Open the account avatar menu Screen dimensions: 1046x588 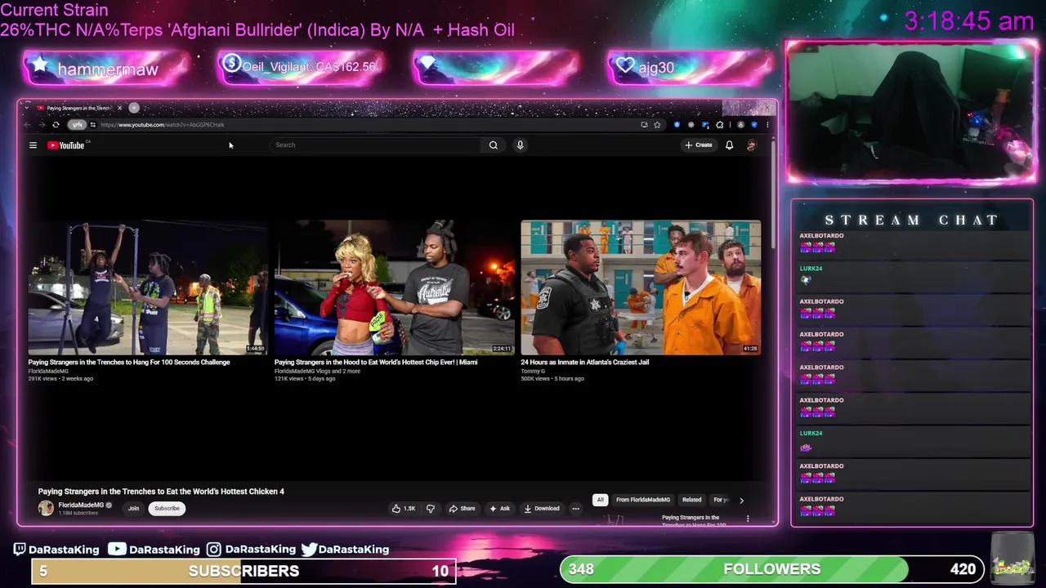click(751, 145)
